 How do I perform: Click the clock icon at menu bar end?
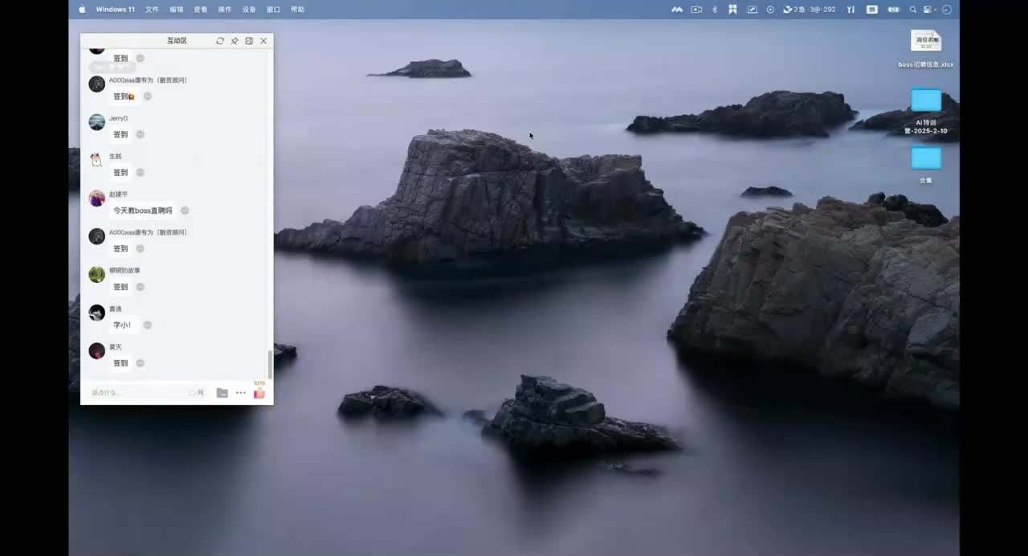[x=947, y=10]
